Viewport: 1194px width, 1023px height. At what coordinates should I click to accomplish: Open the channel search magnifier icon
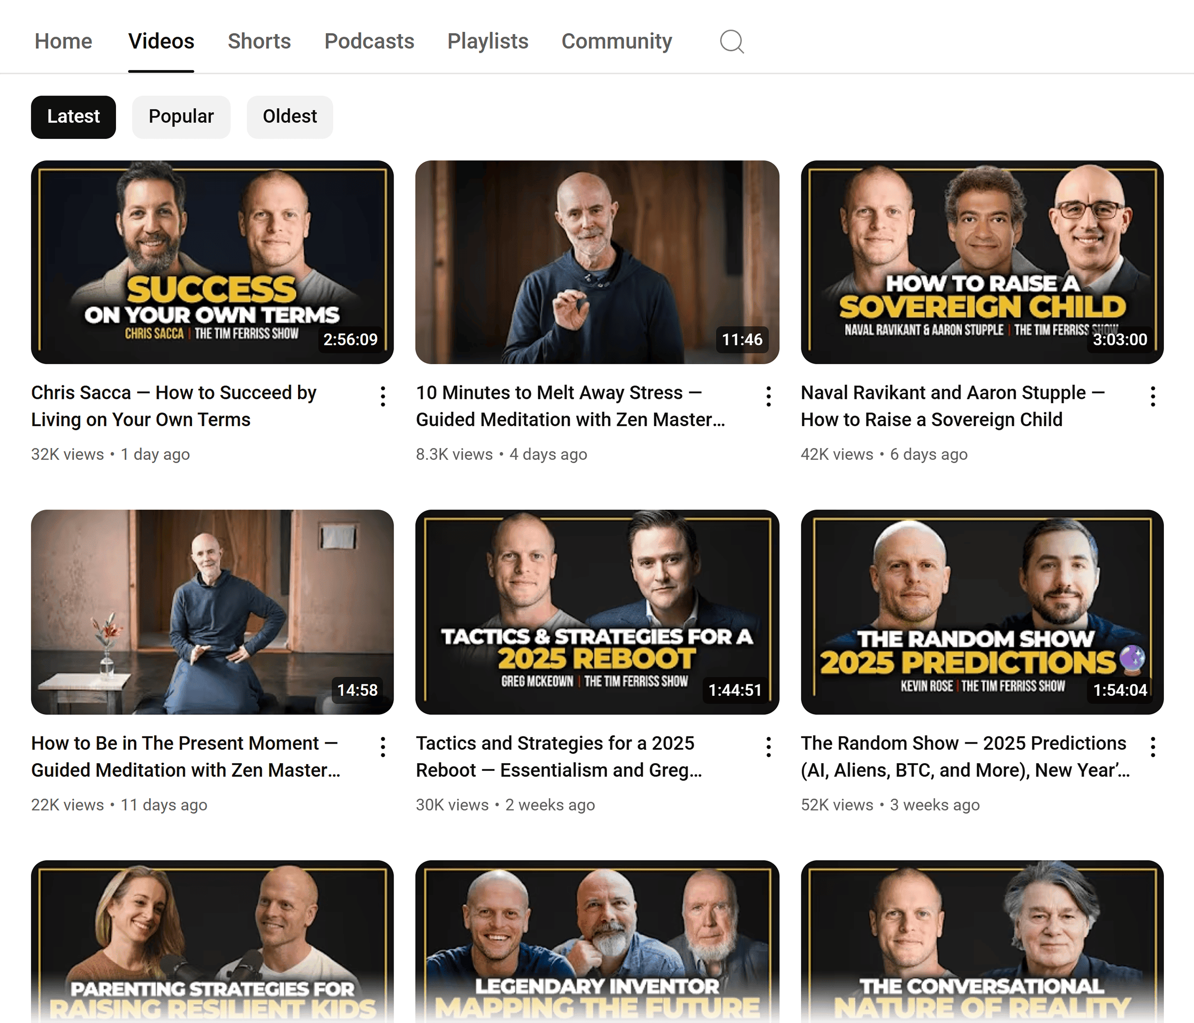[x=732, y=42]
